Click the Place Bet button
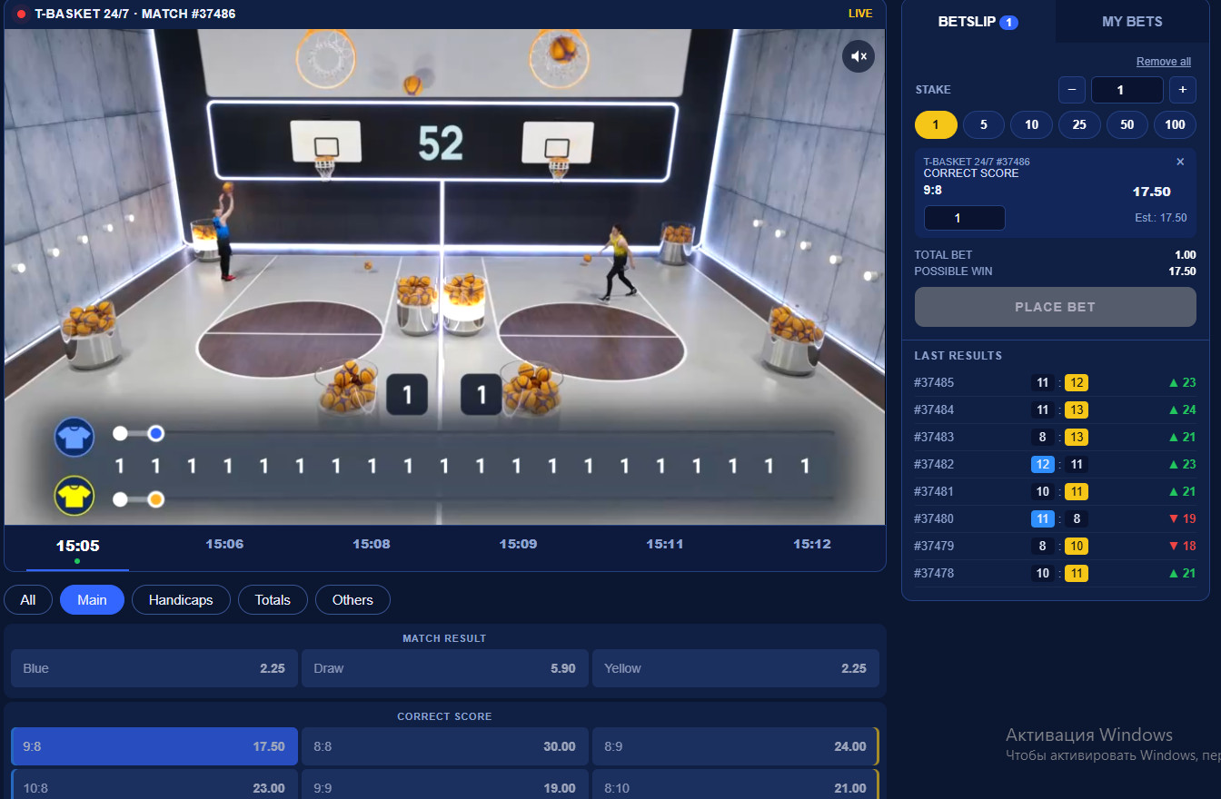 point(1056,307)
